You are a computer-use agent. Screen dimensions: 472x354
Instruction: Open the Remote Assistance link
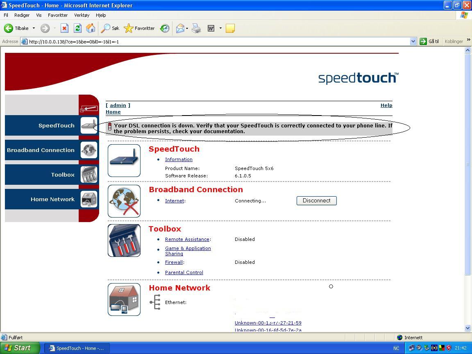pyautogui.click(x=187, y=239)
